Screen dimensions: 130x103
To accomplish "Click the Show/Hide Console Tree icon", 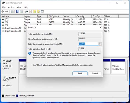I will coord(12,12).
